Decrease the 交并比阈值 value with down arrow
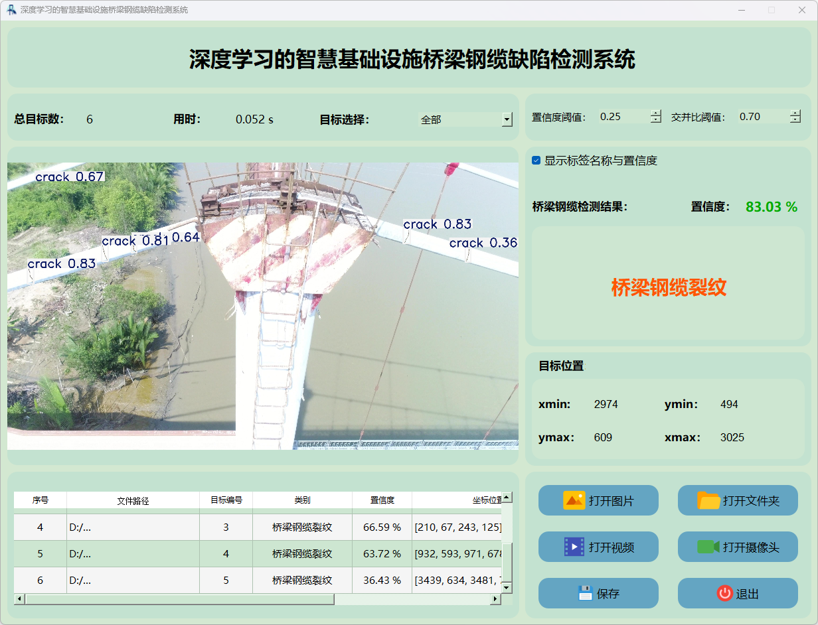 (795, 120)
